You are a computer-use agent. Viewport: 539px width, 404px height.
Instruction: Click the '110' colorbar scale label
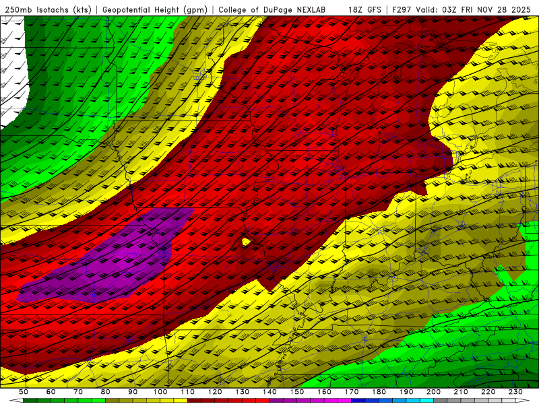click(188, 392)
